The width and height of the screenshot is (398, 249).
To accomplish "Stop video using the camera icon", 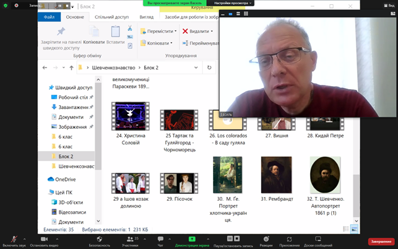I will click(x=44, y=238).
